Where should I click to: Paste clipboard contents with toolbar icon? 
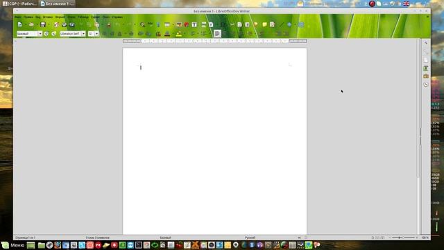(97, 25)
